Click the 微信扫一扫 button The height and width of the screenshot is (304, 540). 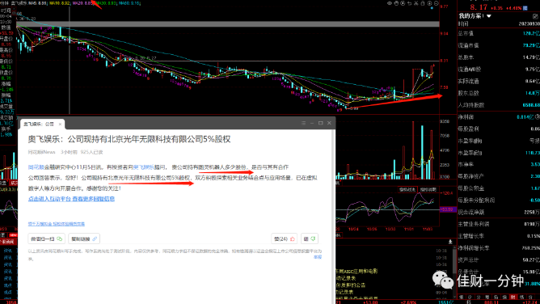coord(47,239)
